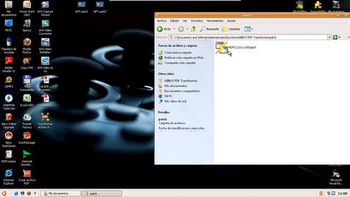Open Mi PC link in side panel

pyautogui.click(x=168, y=96)
